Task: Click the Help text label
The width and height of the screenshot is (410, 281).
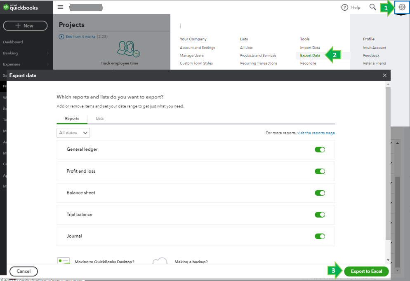Action: click(356, 7)
